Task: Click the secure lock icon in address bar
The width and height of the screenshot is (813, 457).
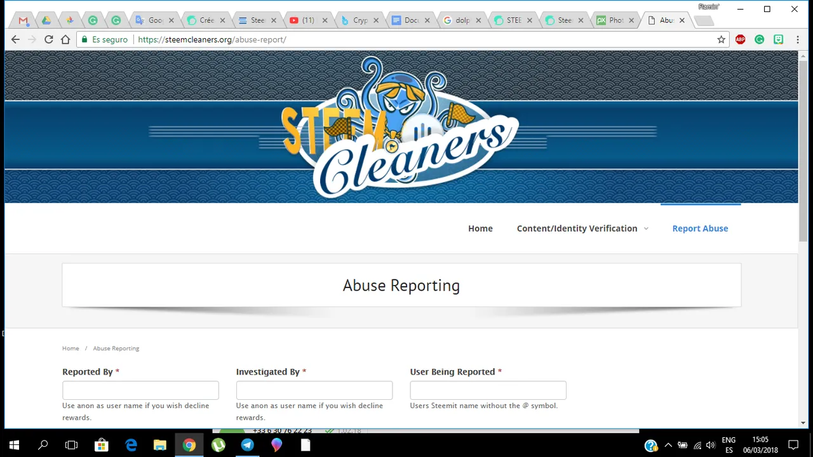Action: pyautogui.click(x=84, y=39)
